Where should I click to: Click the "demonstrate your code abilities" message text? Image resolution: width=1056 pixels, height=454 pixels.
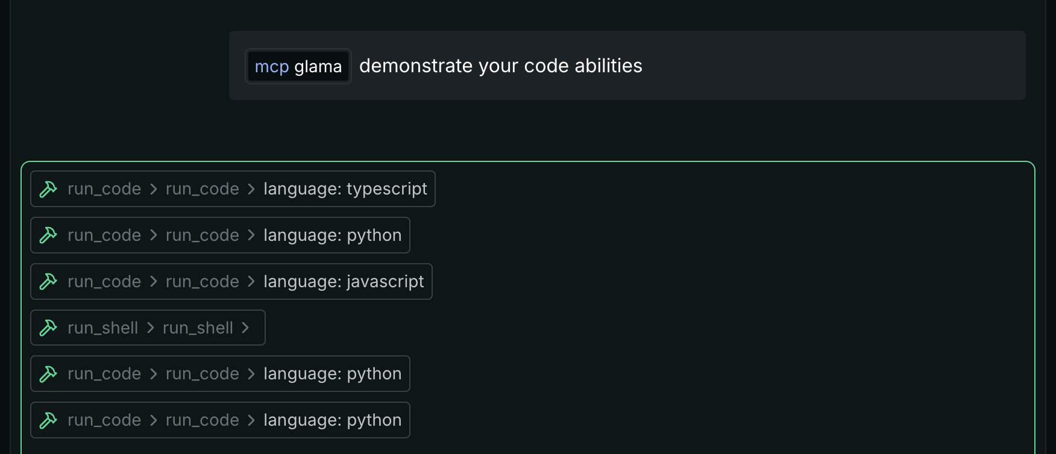point(500,66)
